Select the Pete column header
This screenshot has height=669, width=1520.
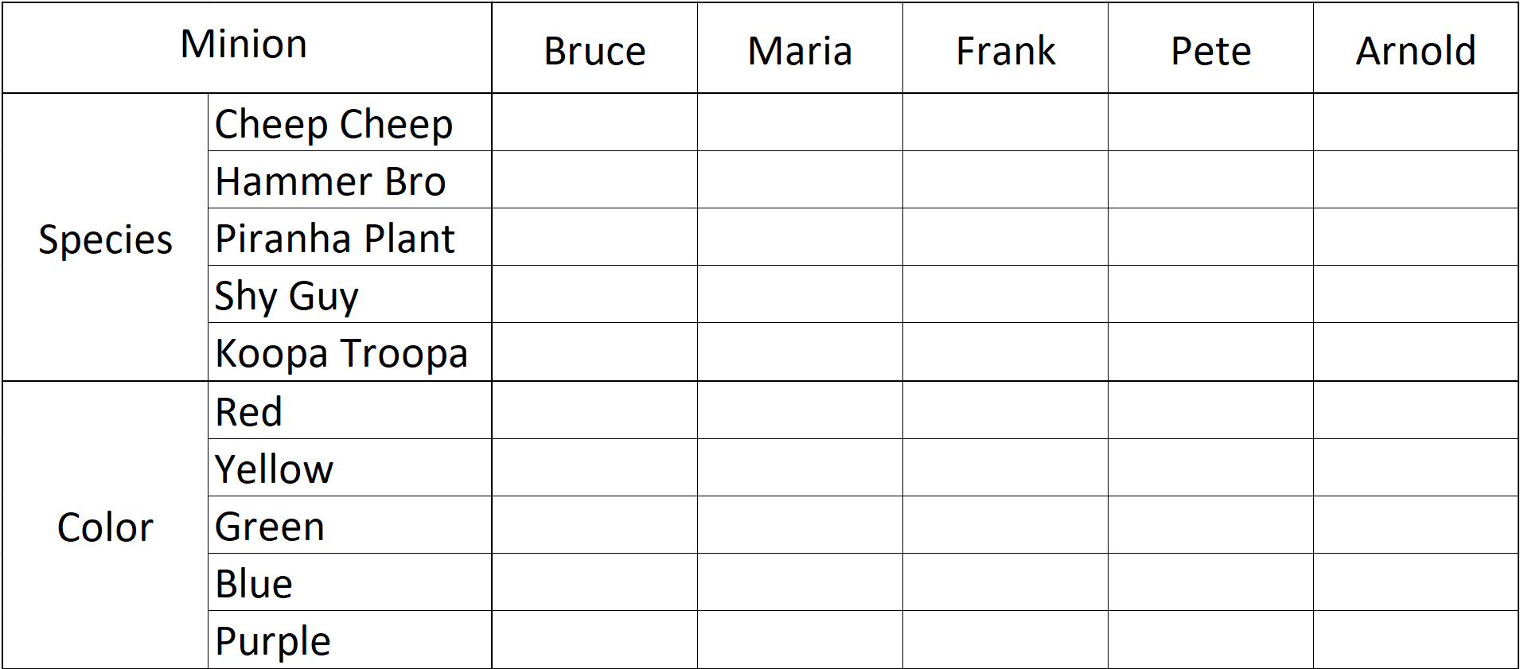pyautogui.click(x=1210, y=51)
